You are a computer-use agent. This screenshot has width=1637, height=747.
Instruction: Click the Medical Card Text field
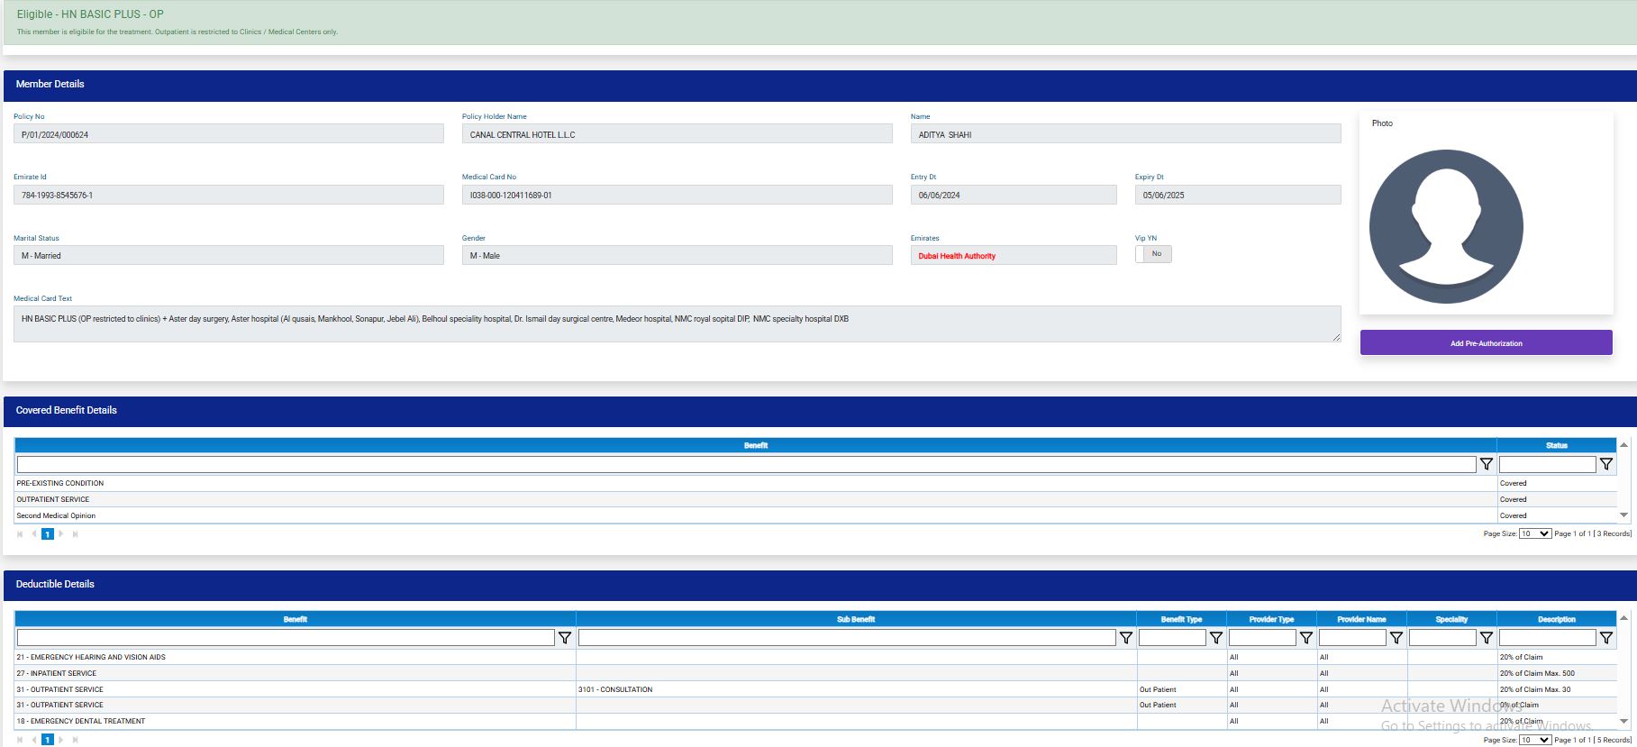pos(676,324)
